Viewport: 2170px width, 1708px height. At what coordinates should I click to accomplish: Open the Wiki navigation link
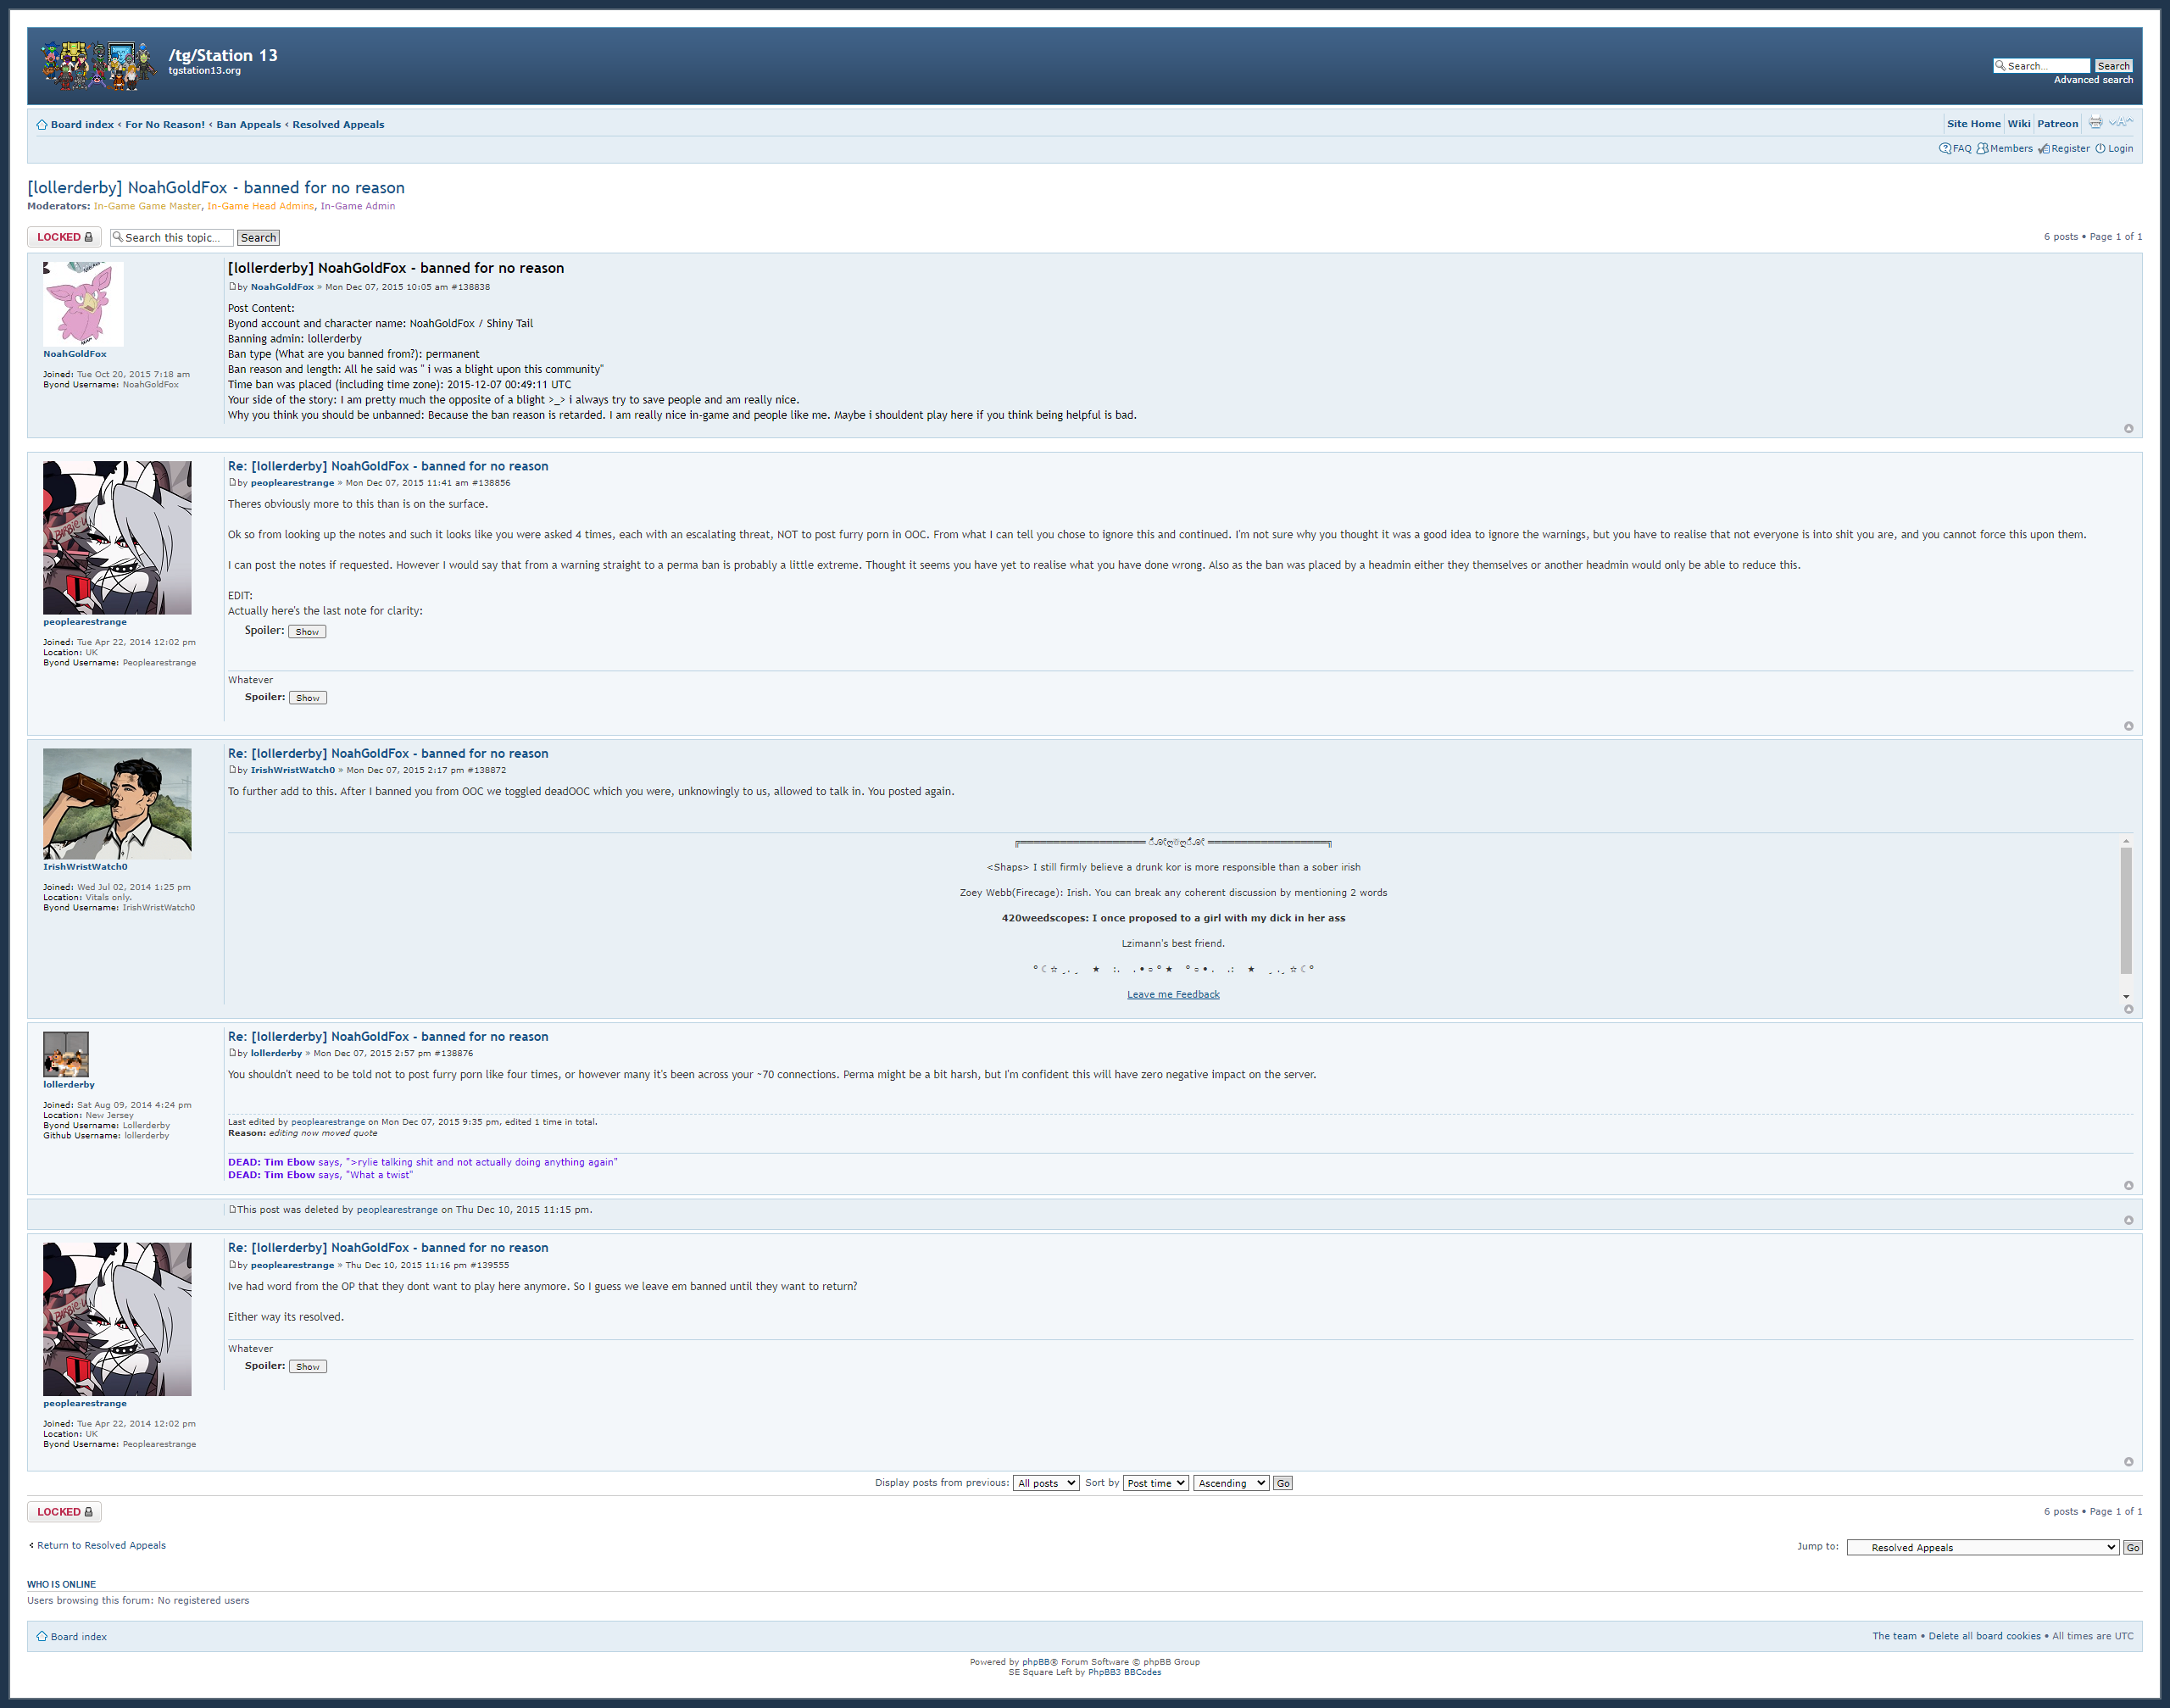pyautogui.click(x=2019, y=124)
